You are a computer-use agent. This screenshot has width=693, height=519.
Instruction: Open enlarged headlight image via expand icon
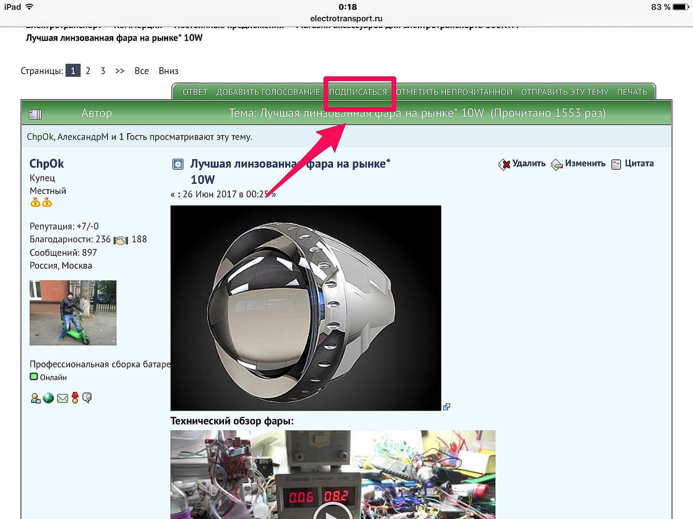click(x=447, y=407)
